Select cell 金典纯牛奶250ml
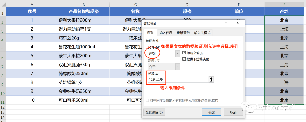306x122 pixels. point(84,91)
